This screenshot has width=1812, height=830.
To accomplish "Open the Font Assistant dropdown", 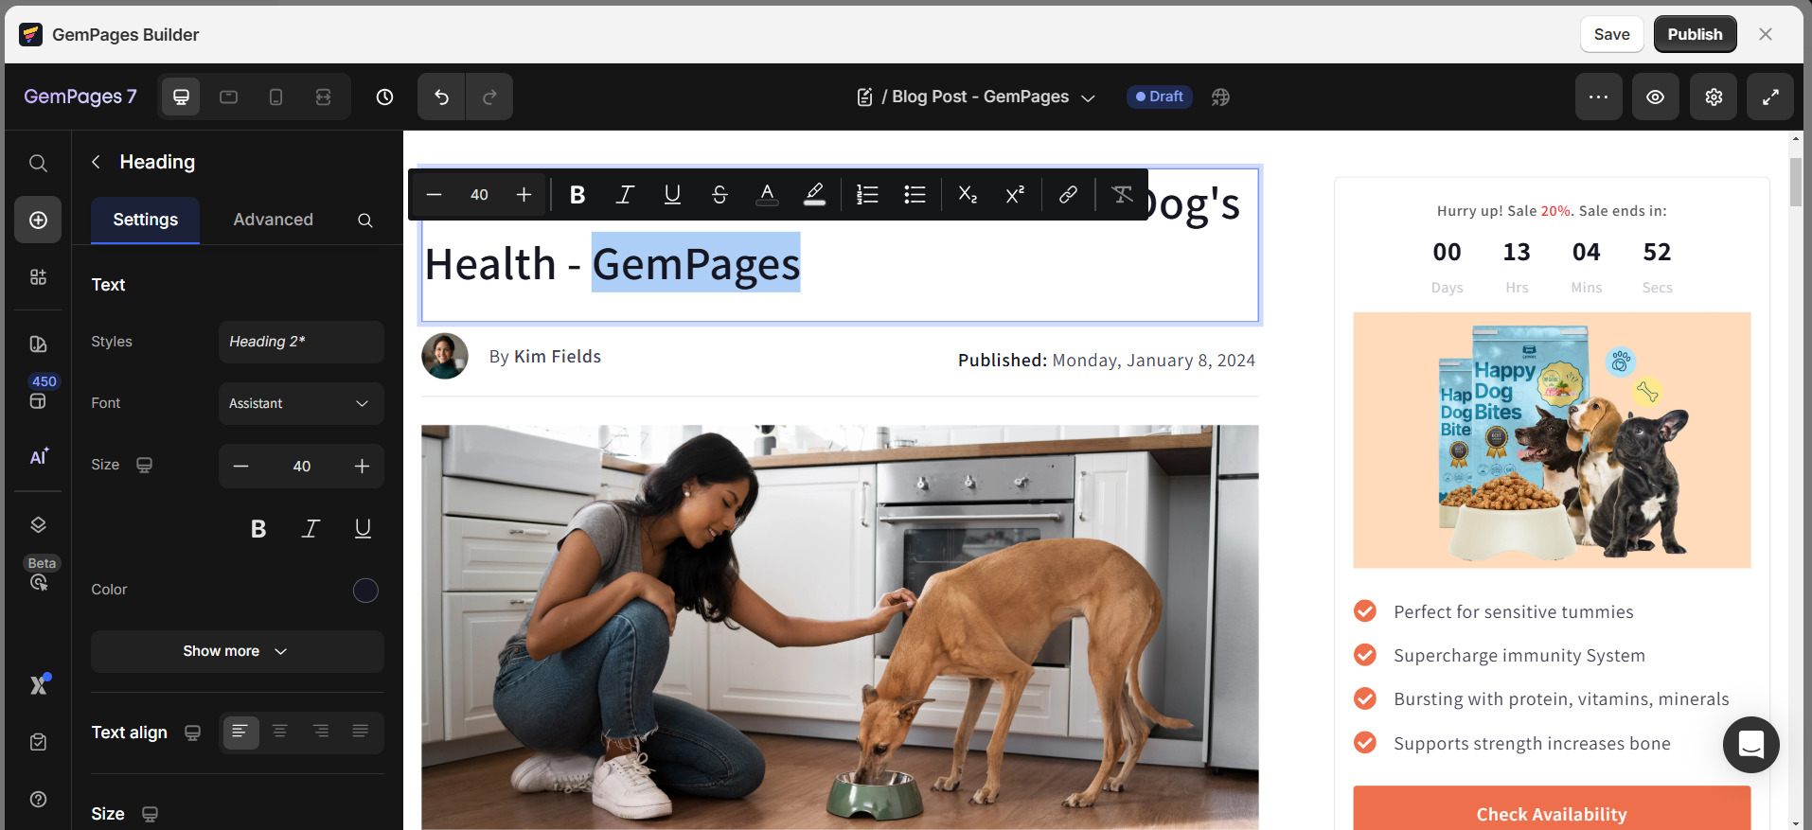I will (301, 403).
